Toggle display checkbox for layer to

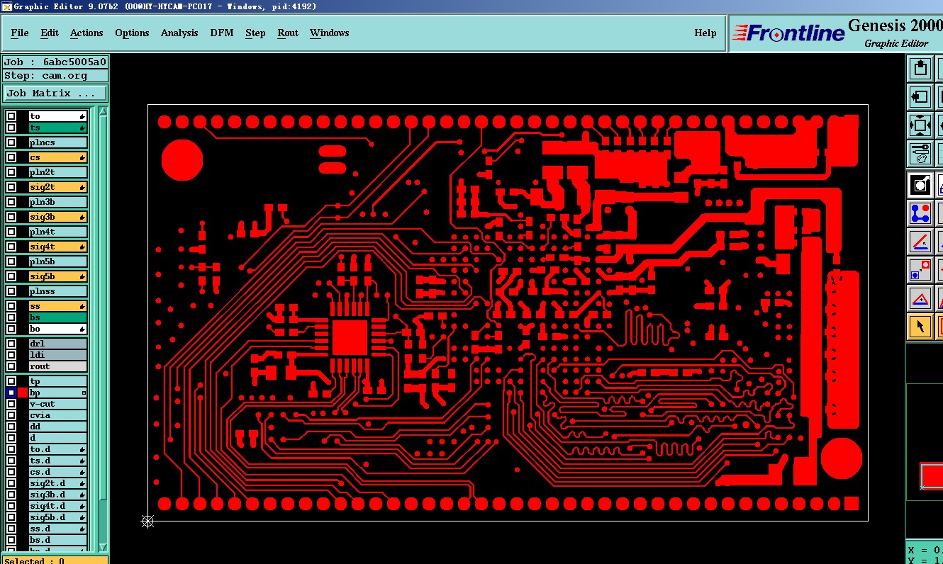click(x=11, y=116)
